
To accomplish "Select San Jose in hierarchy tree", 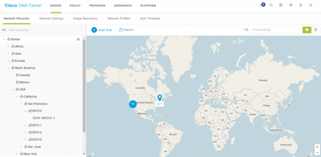I will click(x=34, y=147).
